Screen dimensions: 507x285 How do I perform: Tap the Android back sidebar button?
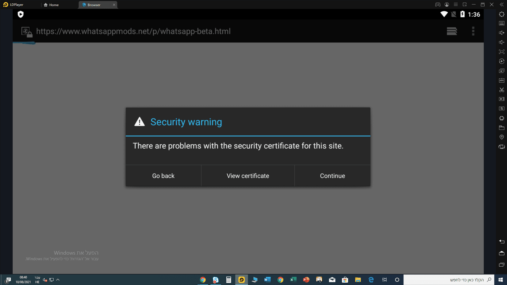(x=502, y=241)
